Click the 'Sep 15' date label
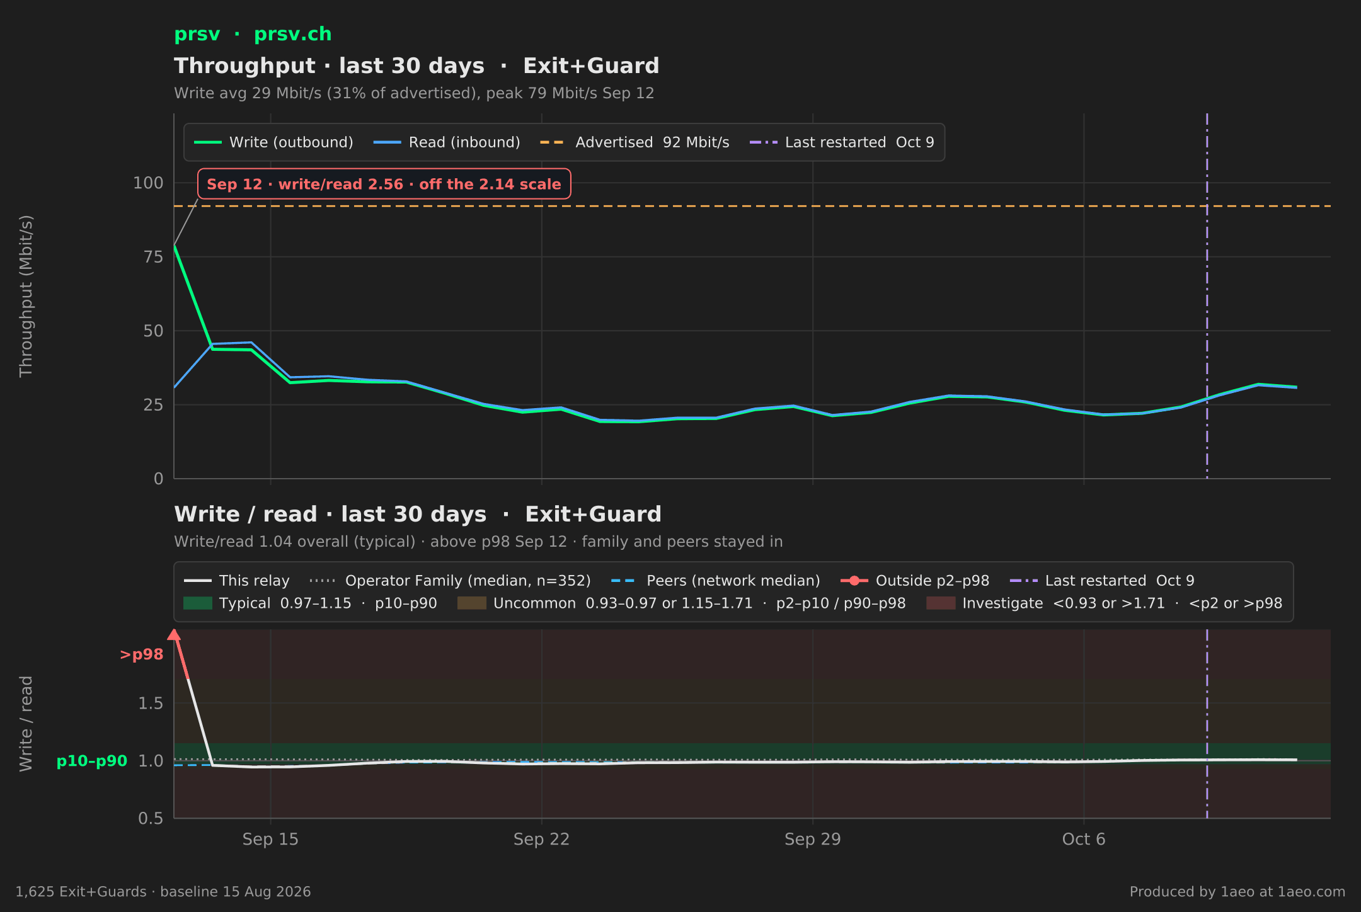 [270, 840]
